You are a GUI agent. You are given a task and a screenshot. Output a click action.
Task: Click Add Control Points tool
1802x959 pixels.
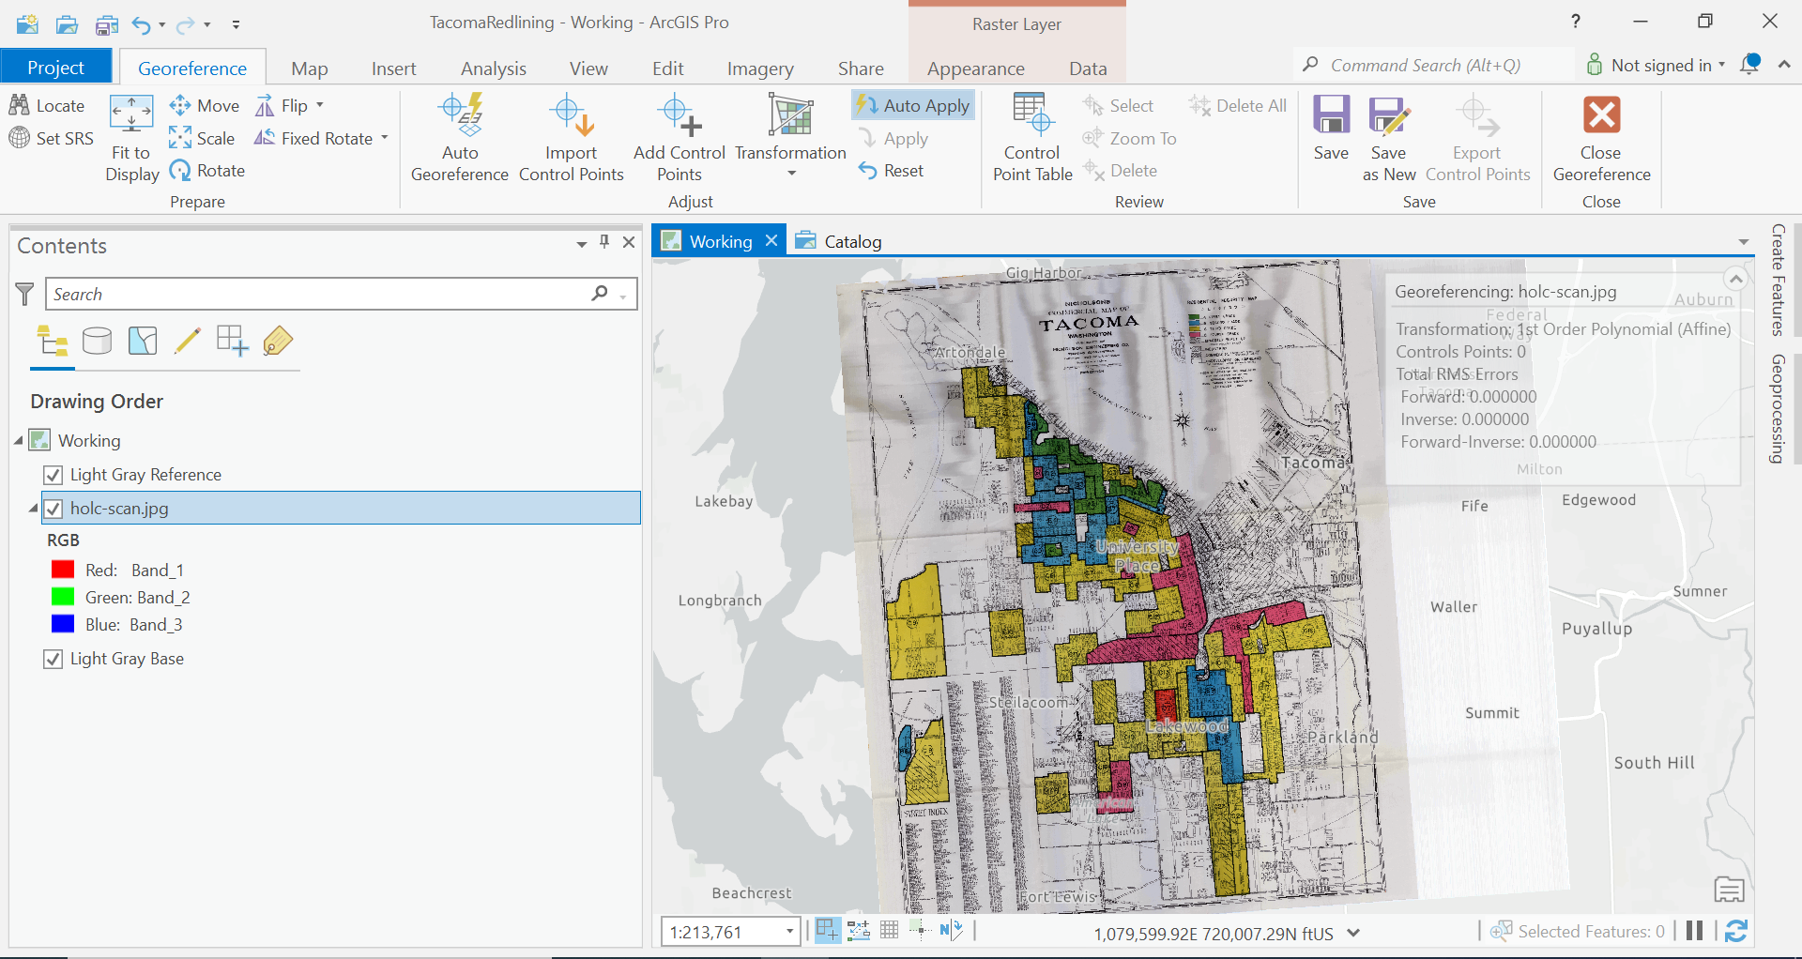tap(680, 138)
